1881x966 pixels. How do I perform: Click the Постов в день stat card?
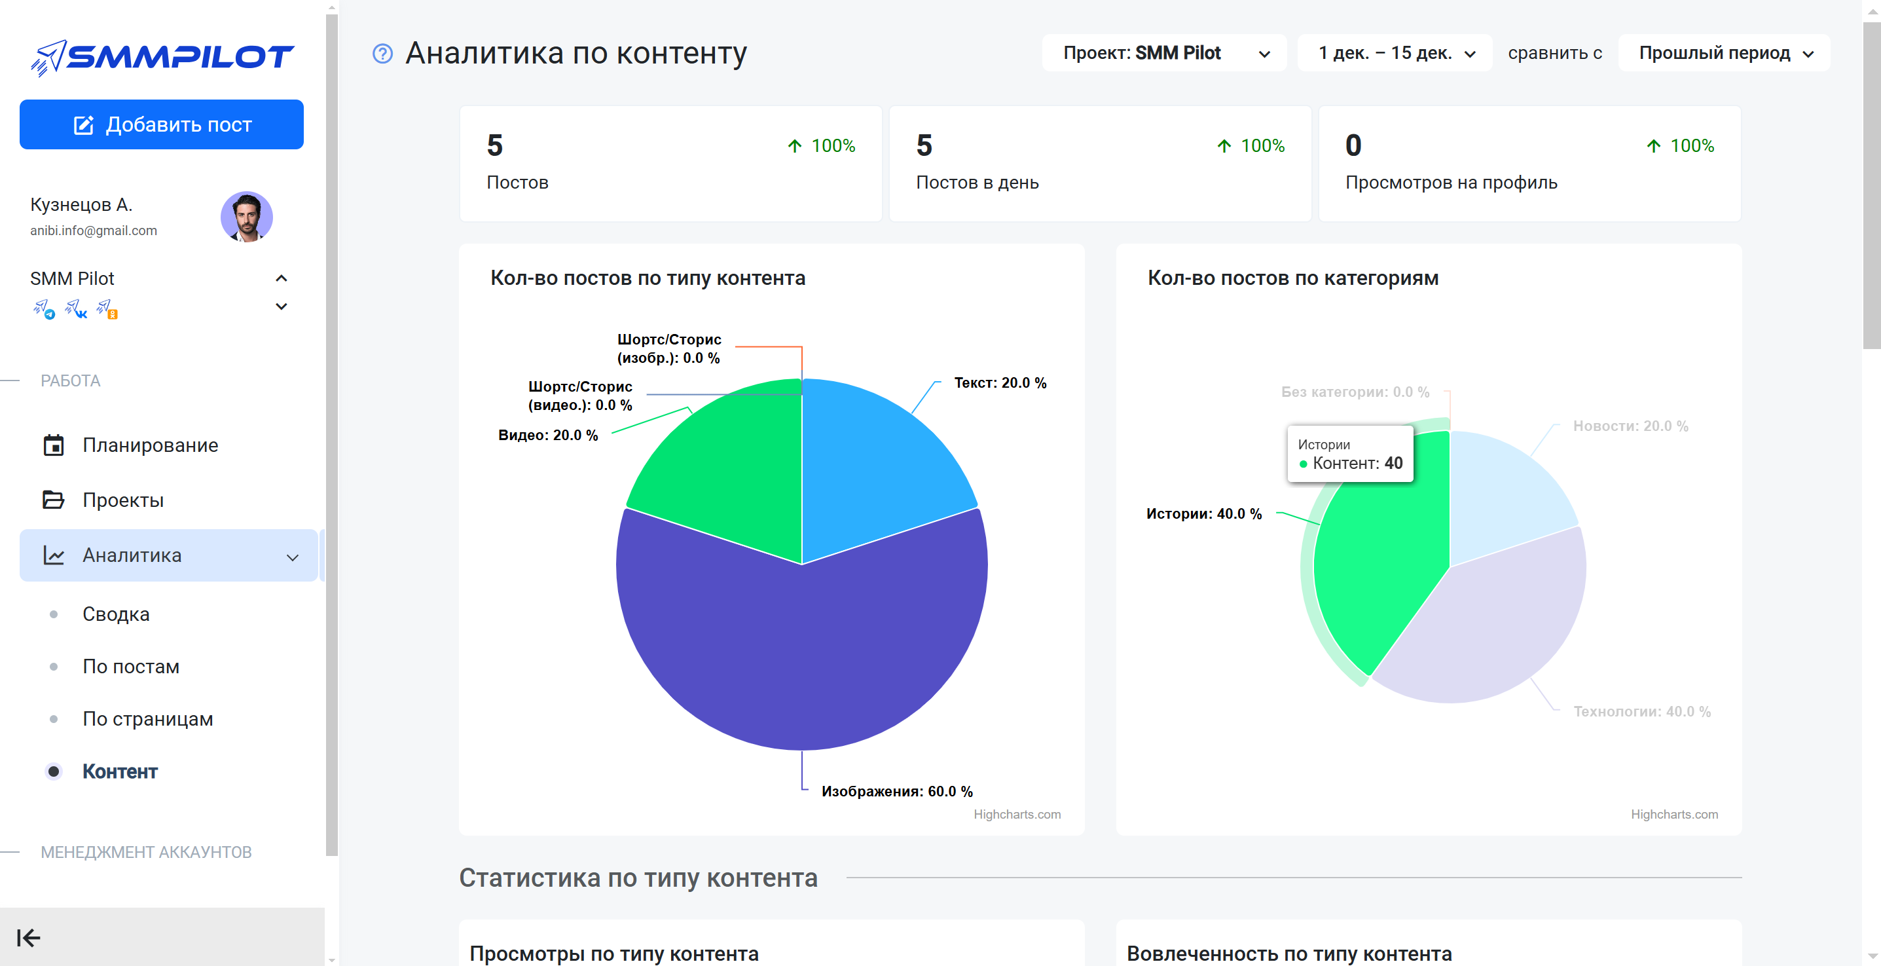point(1100,164)
